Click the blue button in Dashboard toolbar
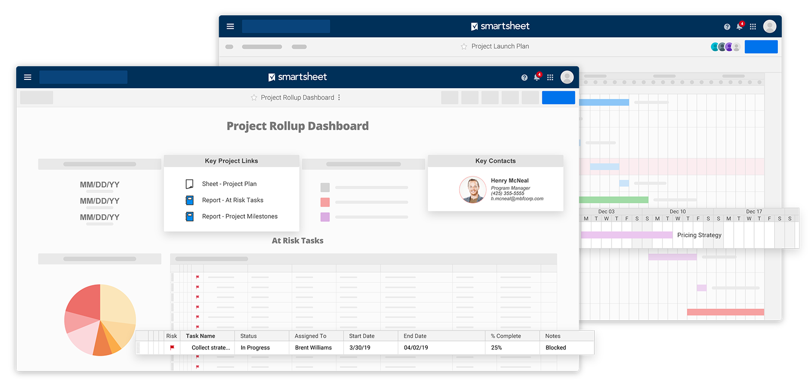This screenshot has width=808, height=388. coord(558,98)
